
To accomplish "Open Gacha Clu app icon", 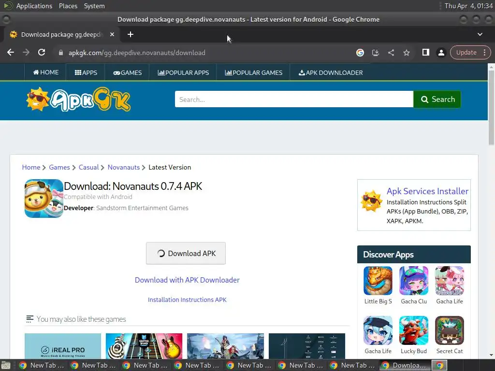I will click(414, 281).
